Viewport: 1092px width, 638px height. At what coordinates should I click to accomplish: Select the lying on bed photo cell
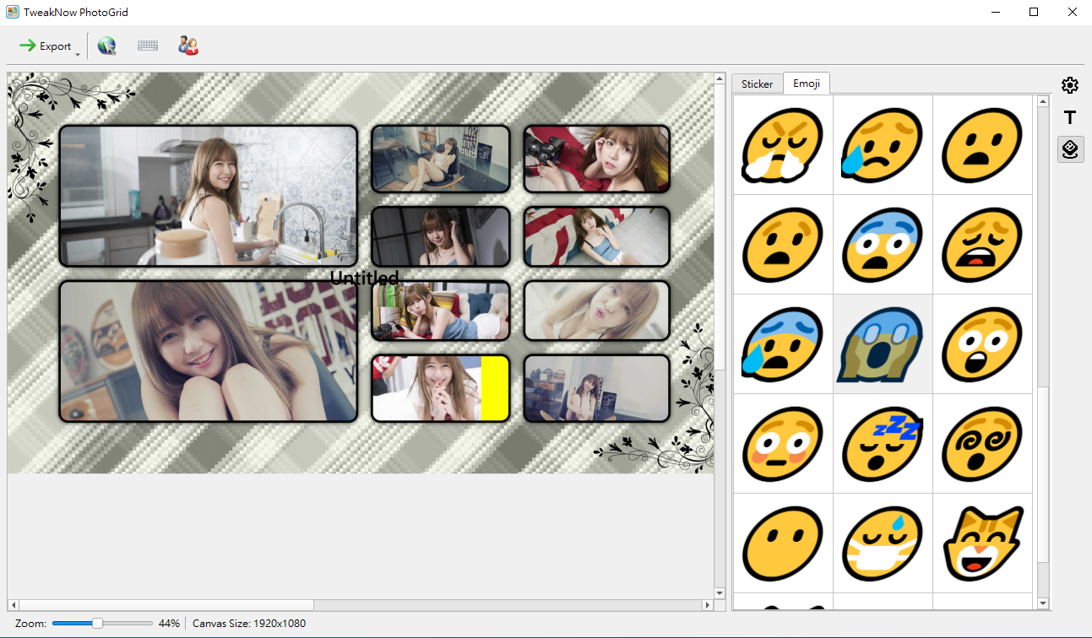click(441, 311)
